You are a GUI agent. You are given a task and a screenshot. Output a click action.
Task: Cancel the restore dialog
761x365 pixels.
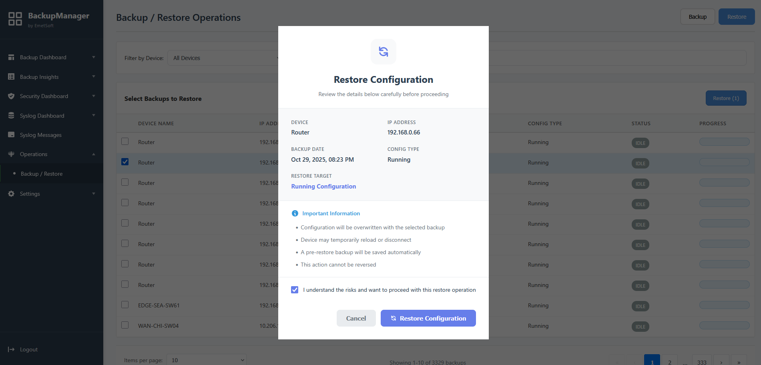[x=356, y=318]
